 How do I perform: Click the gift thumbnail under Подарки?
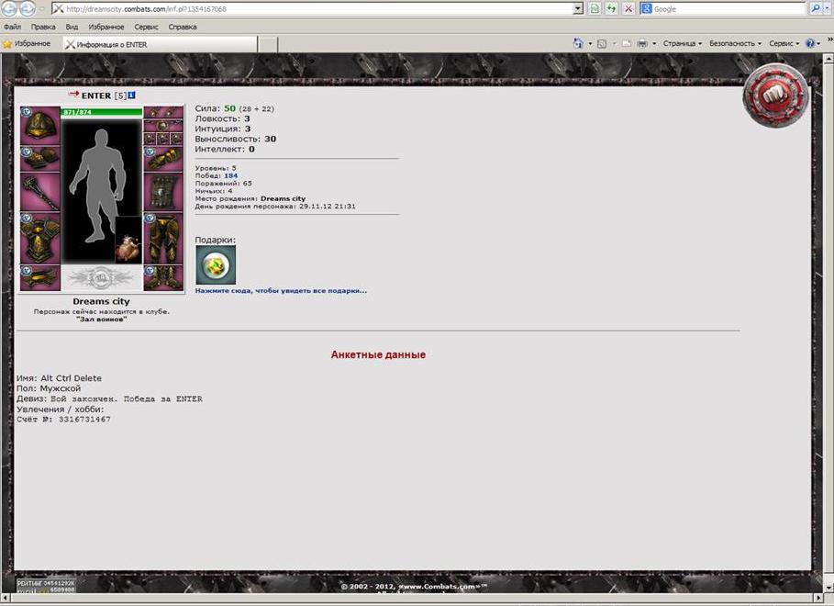(x=216, y=264)
